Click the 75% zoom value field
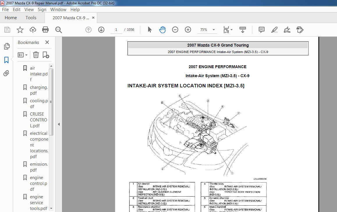Screen dimensions: 337x212 204,30
